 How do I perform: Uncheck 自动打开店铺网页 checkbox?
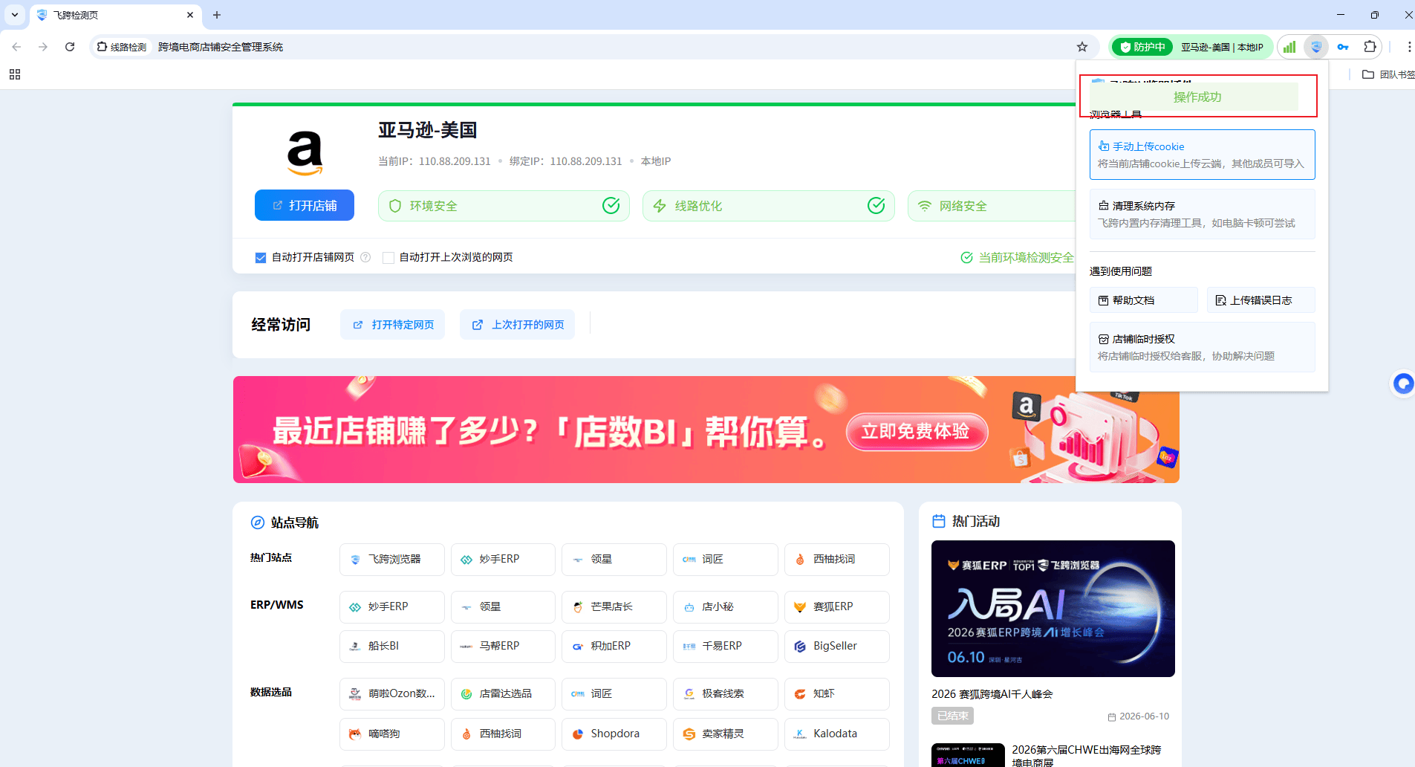point(261,258)
